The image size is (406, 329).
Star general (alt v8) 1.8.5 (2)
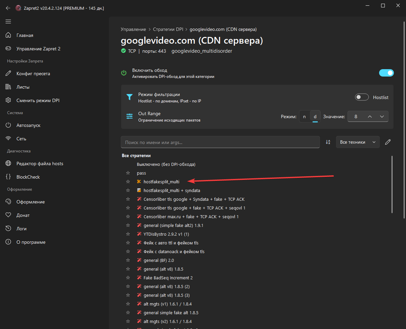(x=128, y=286)
